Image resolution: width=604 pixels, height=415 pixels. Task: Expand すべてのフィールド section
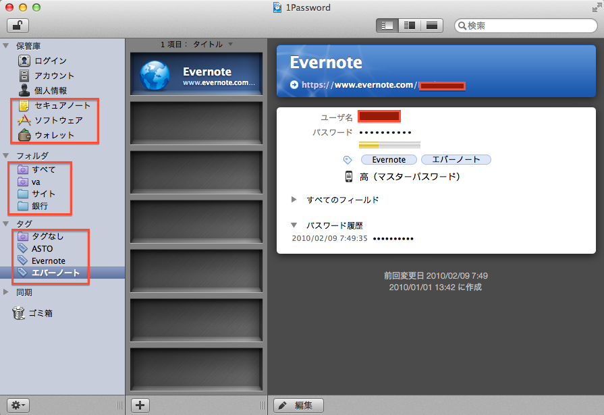pos(294,200)
